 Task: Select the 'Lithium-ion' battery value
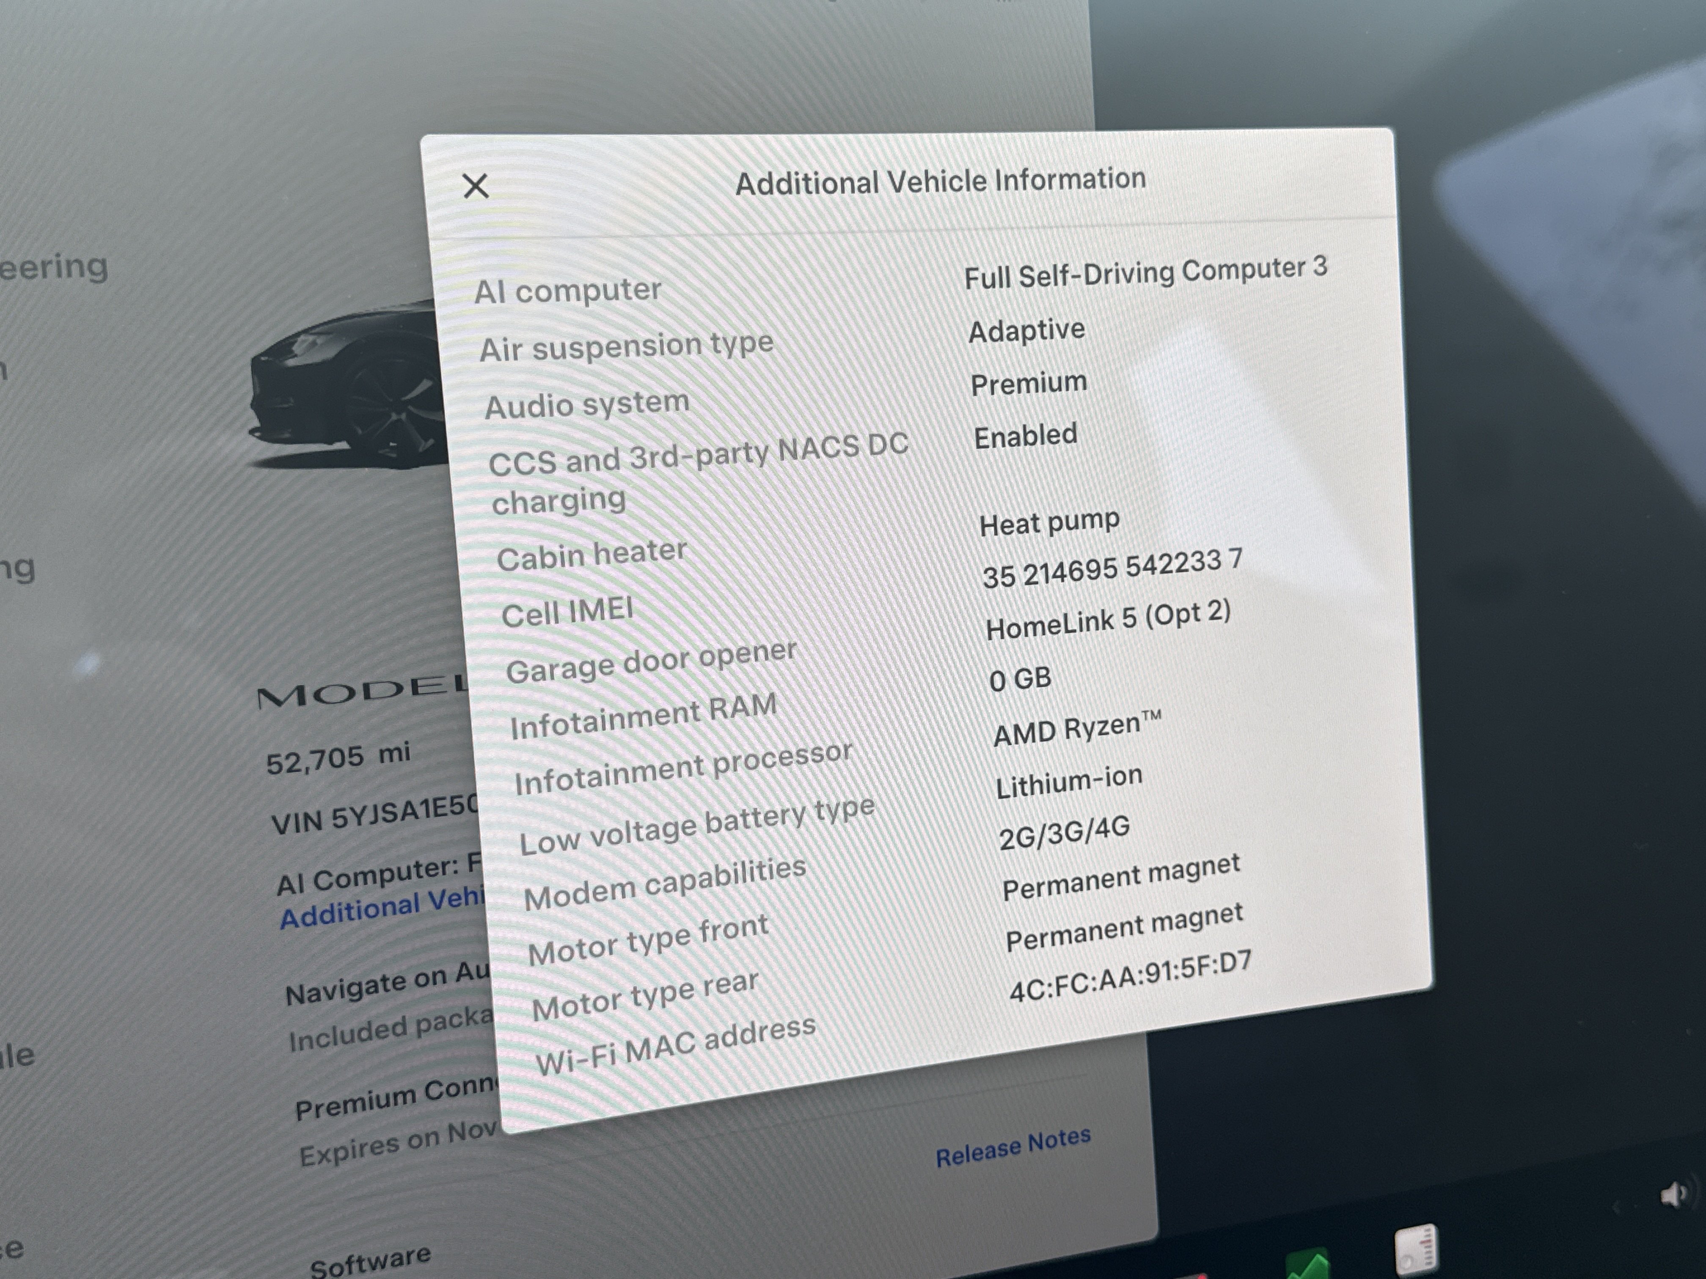point(1069,782)
